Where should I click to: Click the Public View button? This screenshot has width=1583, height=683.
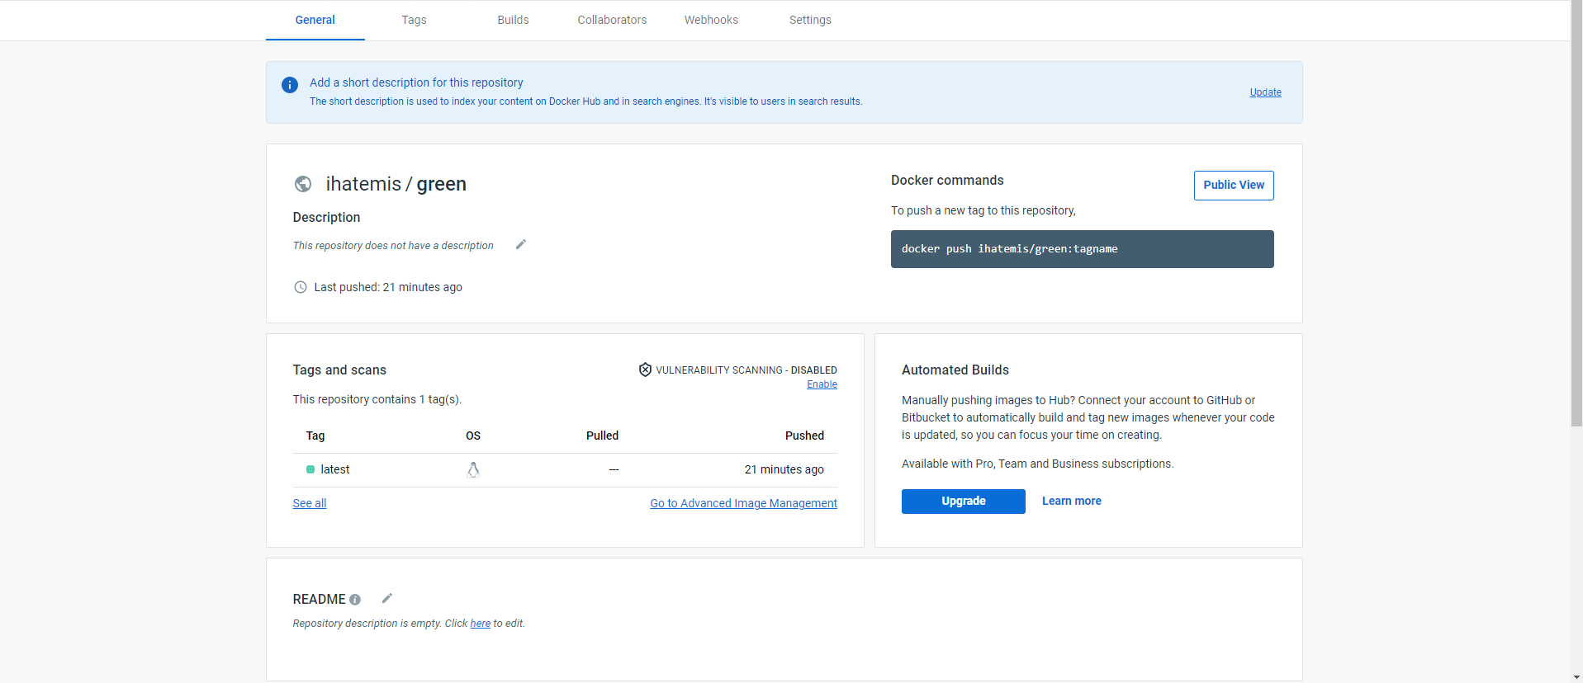1234,185
